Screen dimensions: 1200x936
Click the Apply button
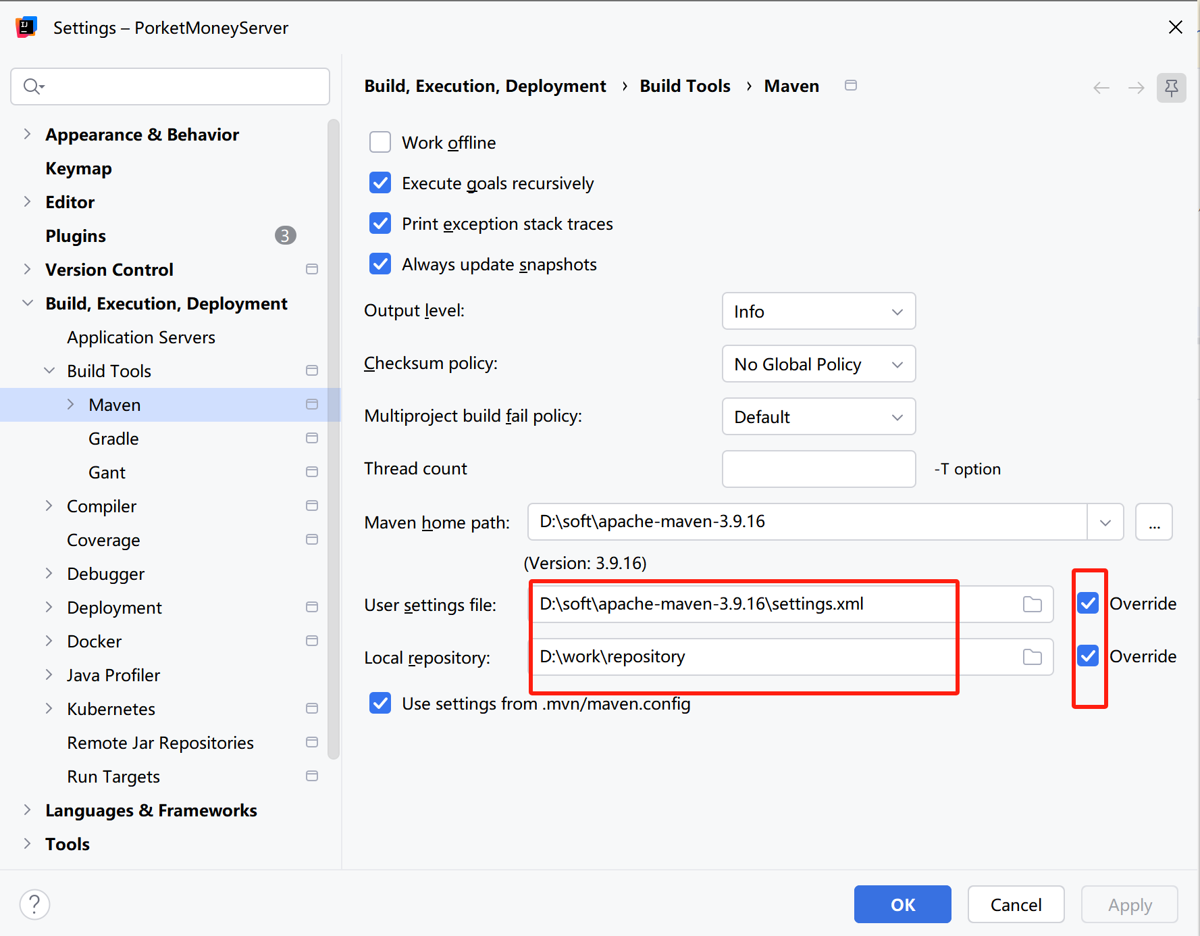click(1130, 904)
